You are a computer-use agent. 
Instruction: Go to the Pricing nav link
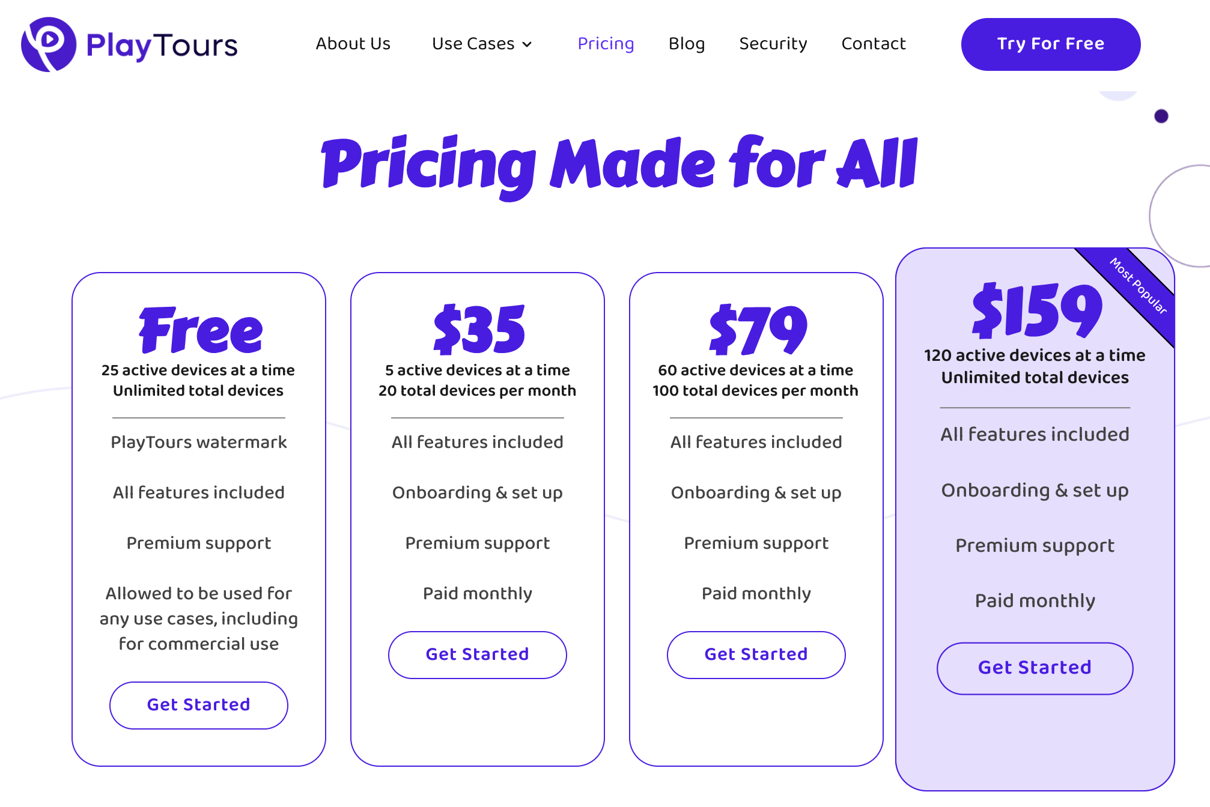606,44
